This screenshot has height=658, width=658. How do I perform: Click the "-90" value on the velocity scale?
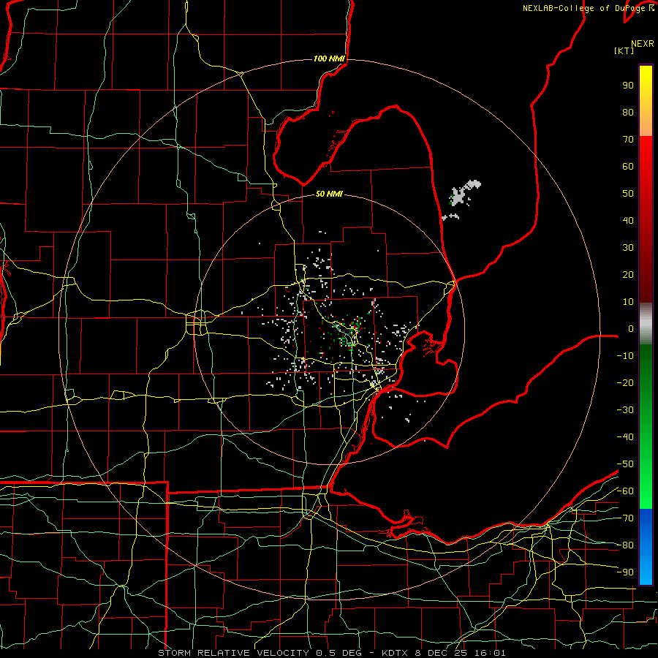tap(625, 572)
